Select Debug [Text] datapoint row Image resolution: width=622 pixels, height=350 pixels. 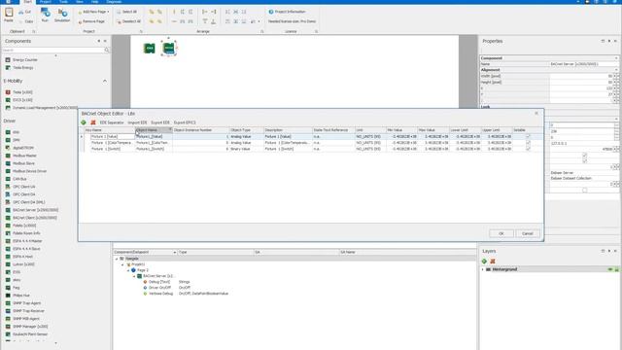point(159,282)
